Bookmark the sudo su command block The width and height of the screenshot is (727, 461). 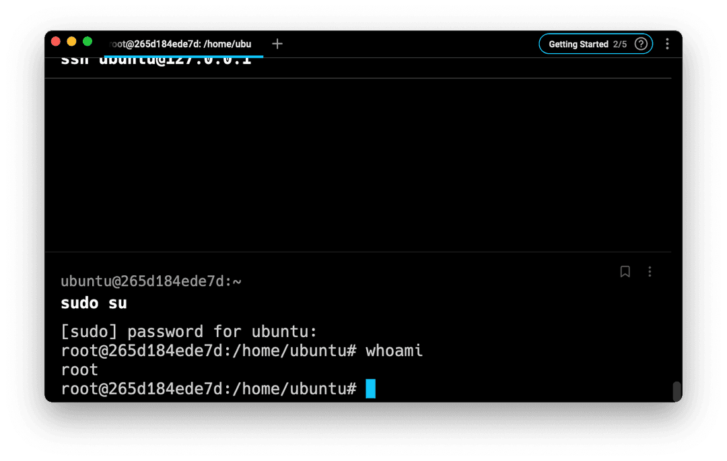point(625,272)
